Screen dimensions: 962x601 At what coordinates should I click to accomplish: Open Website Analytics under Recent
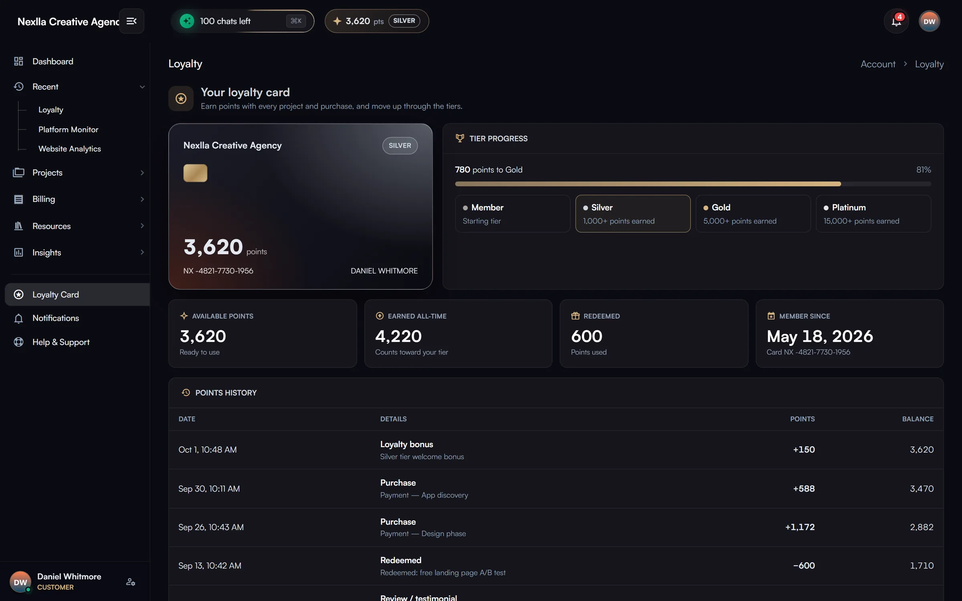pyautogui.click(x=69, y=149)
